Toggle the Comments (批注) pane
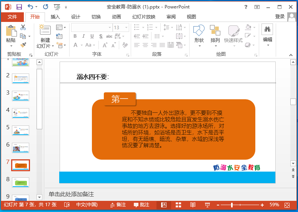Viewport: 298px width, 212px height. 141,205
